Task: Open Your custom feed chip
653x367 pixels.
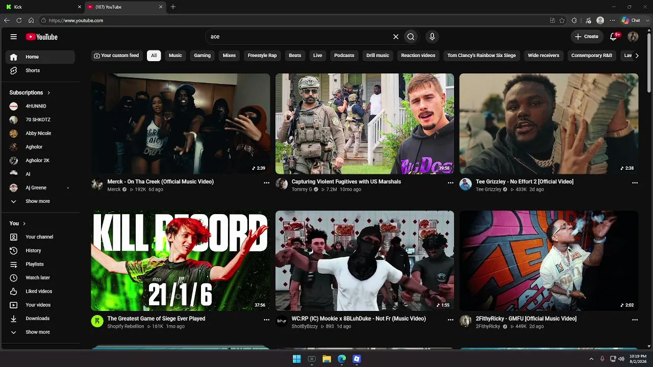Action: point(116,56)
